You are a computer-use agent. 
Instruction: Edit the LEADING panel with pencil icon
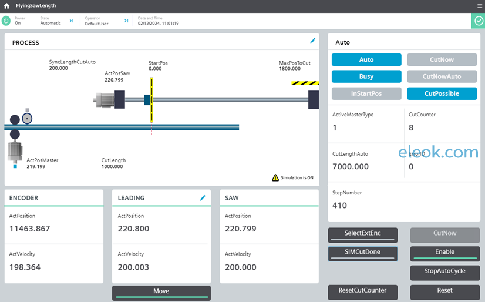pyautogui.click(x=203, y=198)
